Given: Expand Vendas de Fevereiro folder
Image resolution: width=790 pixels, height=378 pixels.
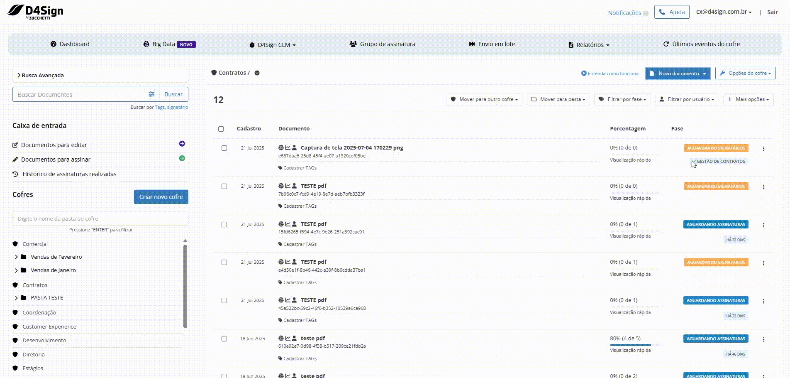Looking at the screenshot, I should click(16, 257).
